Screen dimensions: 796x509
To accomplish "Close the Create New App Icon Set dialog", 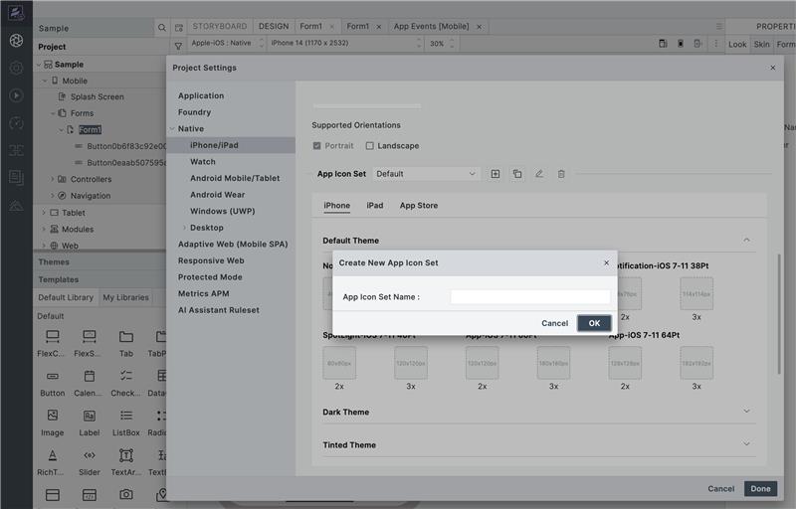I will pos(606,262).
